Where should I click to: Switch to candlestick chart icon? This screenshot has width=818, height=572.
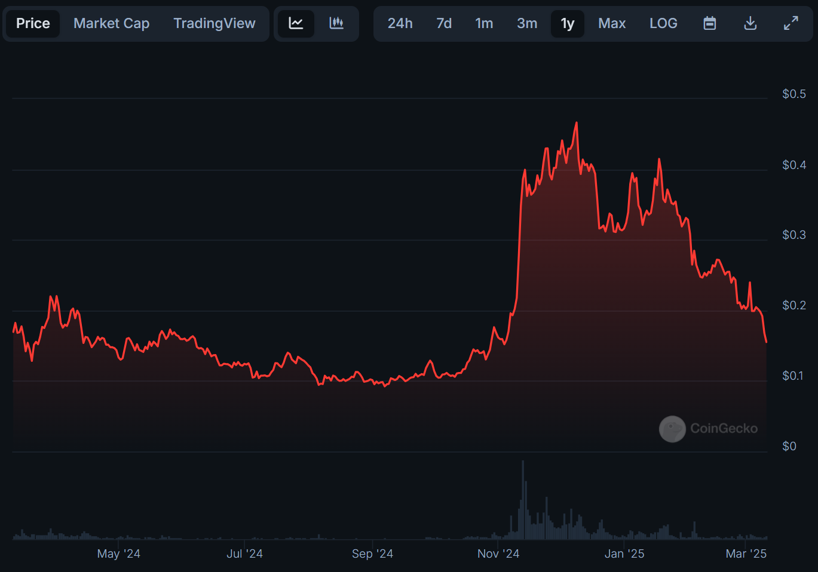pos(336,24)
